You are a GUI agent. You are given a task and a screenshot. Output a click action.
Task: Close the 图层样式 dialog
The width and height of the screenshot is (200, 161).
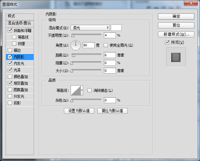(x=191, y=3)
